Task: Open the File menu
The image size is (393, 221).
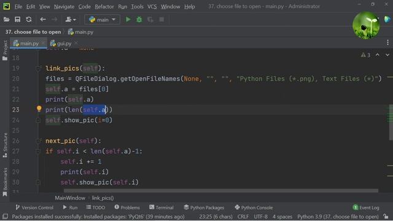Action: 18,7
